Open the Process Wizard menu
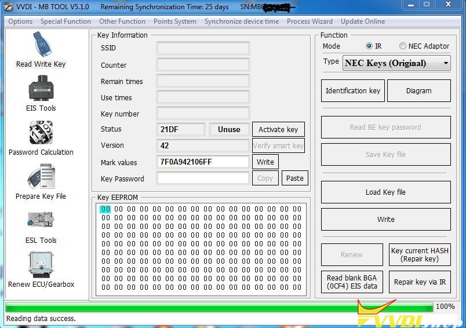 [310, 21]
